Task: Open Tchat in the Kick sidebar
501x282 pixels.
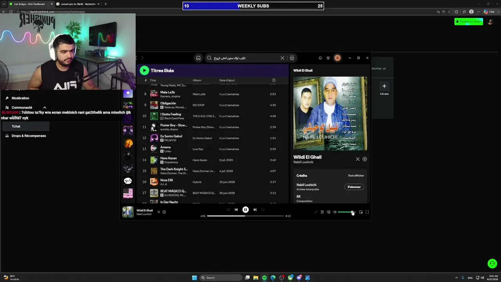Action: 25,127
